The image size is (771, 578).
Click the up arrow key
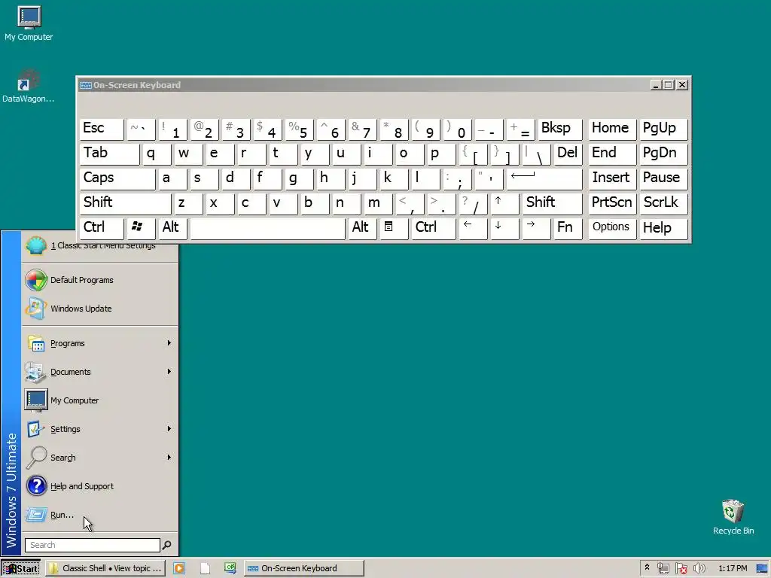pos(504,203)
